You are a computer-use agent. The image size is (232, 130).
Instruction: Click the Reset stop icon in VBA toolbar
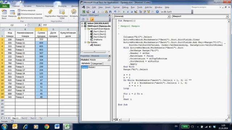[132, 12]
